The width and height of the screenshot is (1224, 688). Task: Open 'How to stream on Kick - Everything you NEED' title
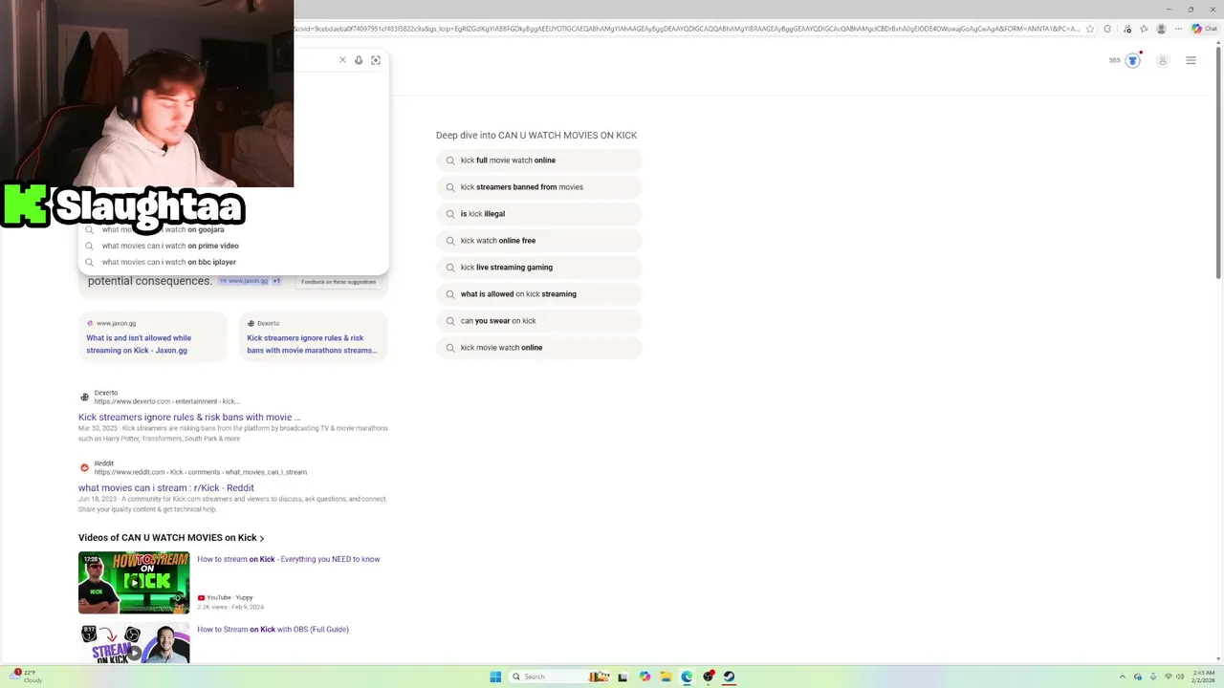pyautogui.click(x=289, y=559)
